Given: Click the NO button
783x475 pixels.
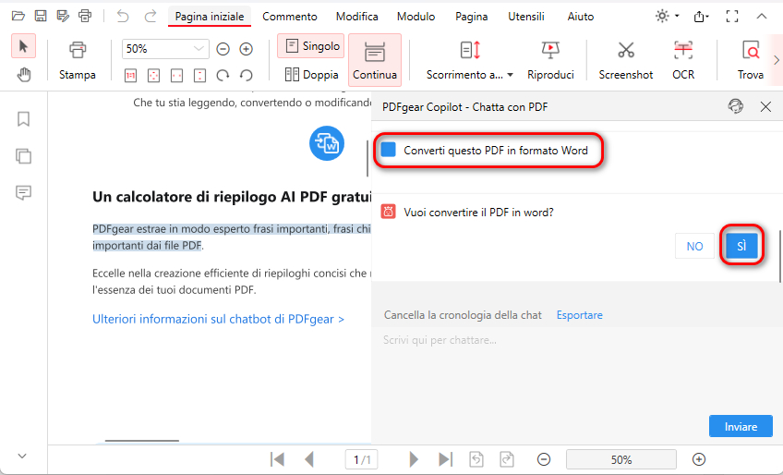Looking at the screenshot, I should click(x=694, y=246).
